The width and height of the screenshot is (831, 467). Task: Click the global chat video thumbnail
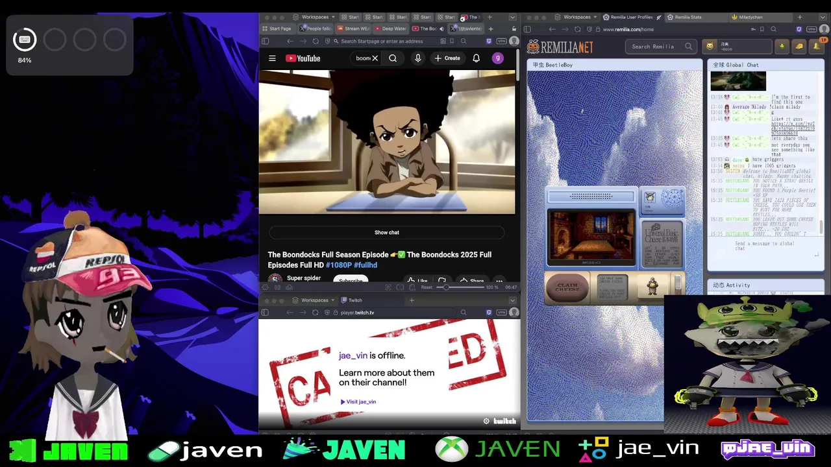coord(738,81)
